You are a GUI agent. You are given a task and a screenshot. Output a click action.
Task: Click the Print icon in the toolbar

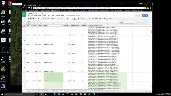[x=29, y=19]
